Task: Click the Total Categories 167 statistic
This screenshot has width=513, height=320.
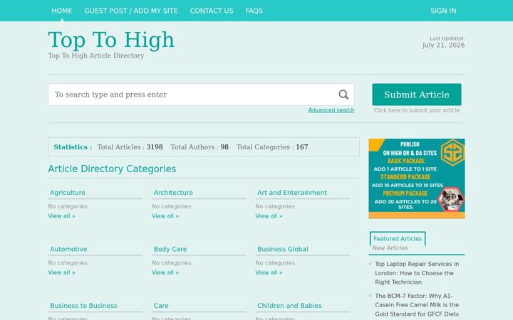Action: tap(272, 147)
